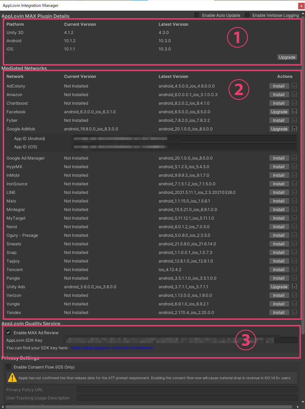The height and width of the screenshot is (409, 305).
Task: Install the Pangle adapter
Action: click(x=279, y=278)
